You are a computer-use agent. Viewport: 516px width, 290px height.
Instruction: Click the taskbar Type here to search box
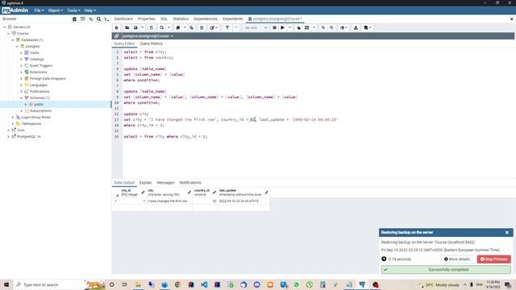49,284
